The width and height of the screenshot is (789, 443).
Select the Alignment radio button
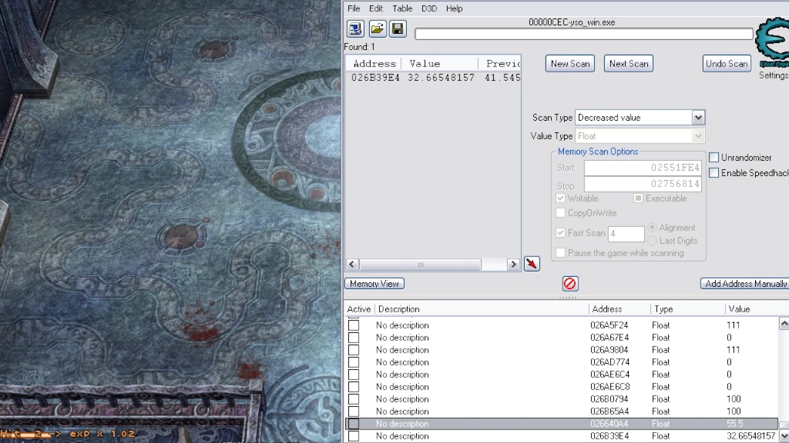652,228
